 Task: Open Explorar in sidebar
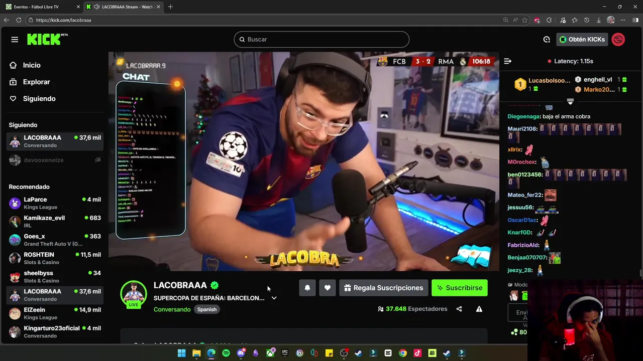[x=36, y=82]
